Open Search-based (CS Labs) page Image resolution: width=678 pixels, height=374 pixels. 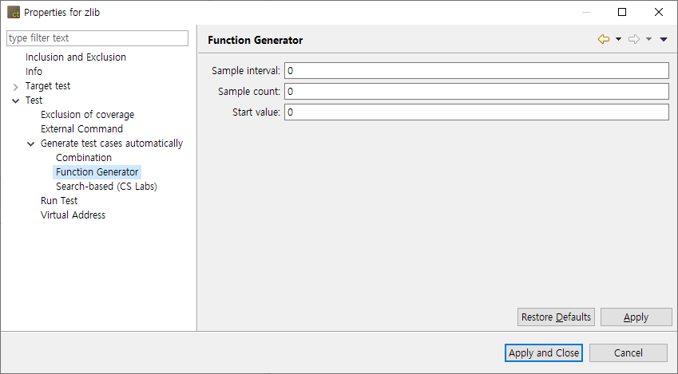(106, 187)
